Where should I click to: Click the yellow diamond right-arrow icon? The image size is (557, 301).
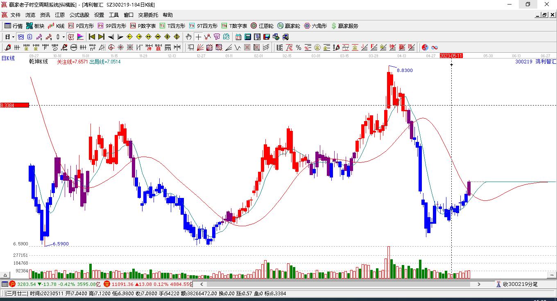tap(139, 37)
